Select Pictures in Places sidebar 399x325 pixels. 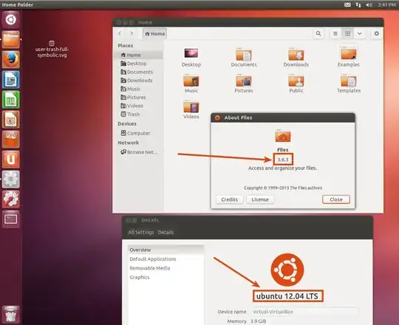pos(139,97)
